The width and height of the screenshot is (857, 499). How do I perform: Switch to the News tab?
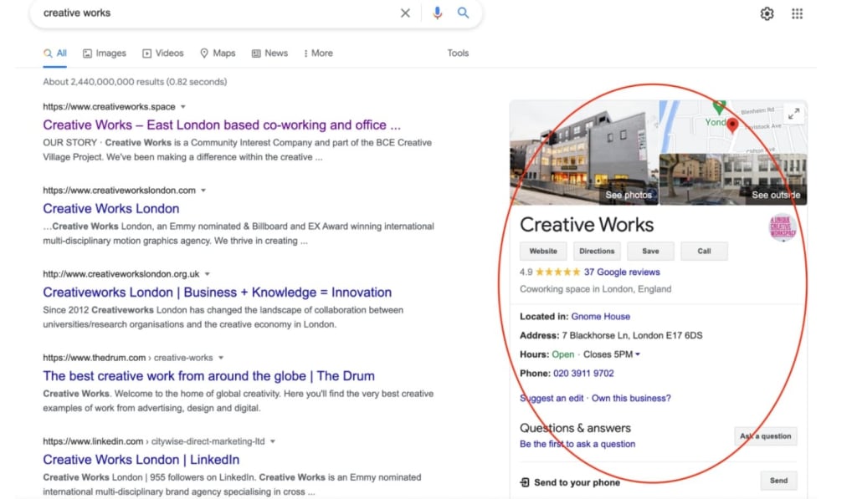coord(269,53)
